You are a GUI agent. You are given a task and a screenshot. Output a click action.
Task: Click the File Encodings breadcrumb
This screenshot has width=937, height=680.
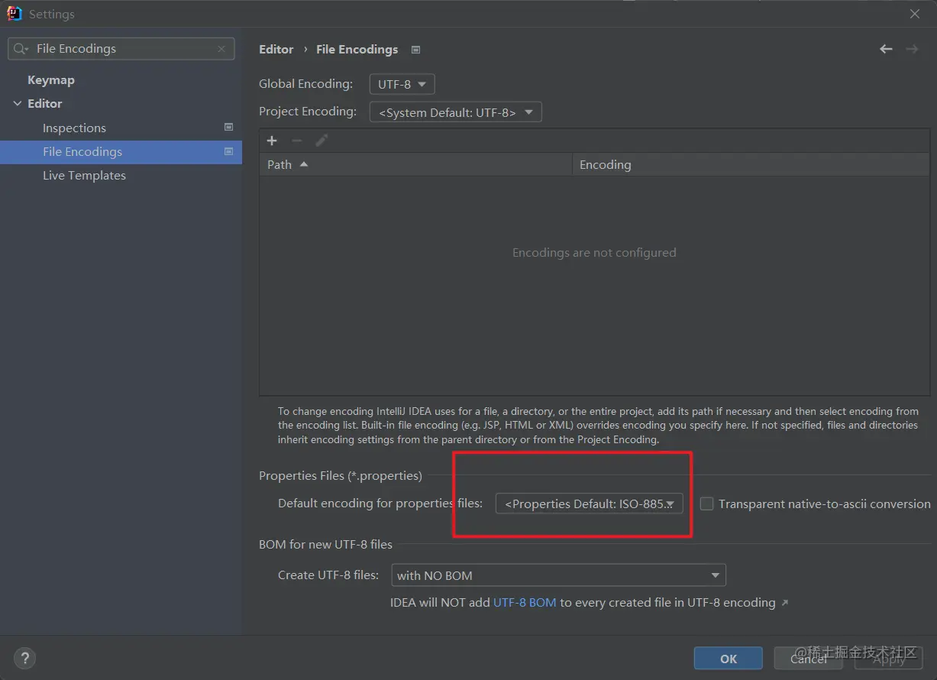click(357, 49)
